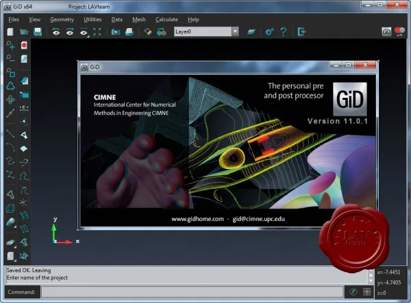Click the exit door arrow icon

point(301,32)
